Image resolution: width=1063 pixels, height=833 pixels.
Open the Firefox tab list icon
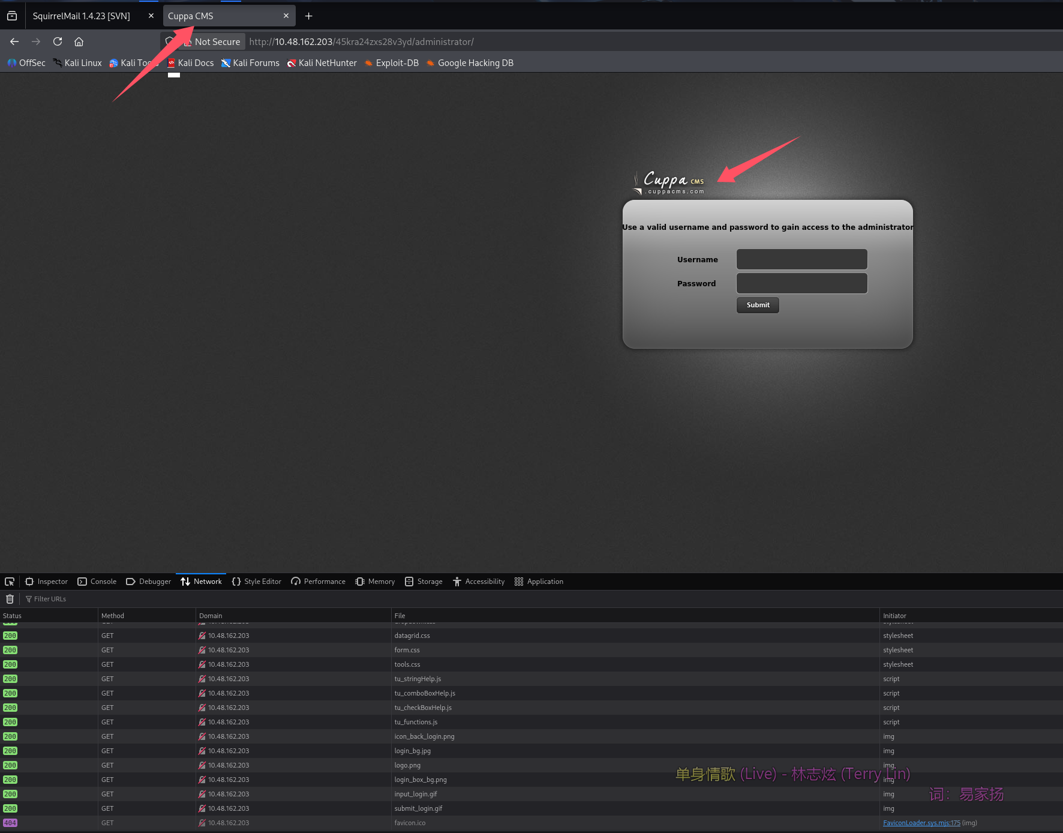[12, 16]
